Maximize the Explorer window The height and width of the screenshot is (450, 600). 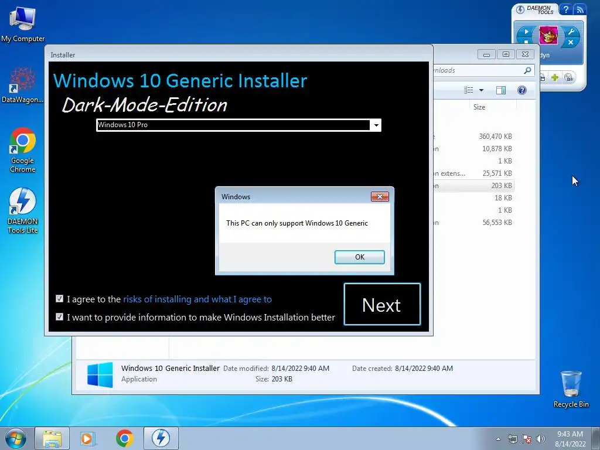point(506,54)
